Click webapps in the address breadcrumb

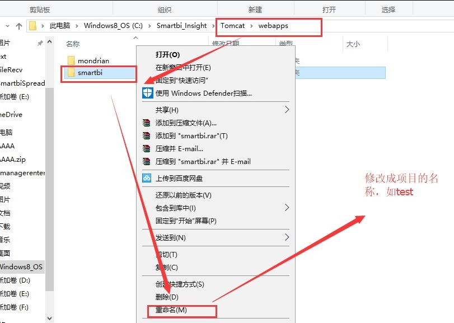point(273,26)
